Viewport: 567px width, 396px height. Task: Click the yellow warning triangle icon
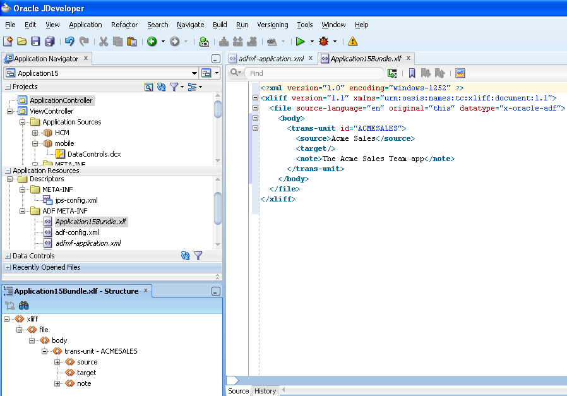(352, 42)
